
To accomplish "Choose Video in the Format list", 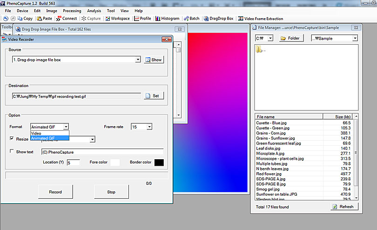I will click(x=36, y=133).
